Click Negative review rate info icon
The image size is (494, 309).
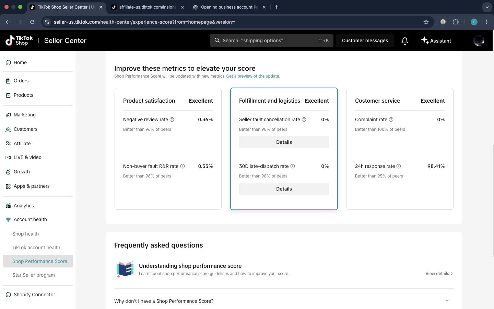click(x=172, y=119)
